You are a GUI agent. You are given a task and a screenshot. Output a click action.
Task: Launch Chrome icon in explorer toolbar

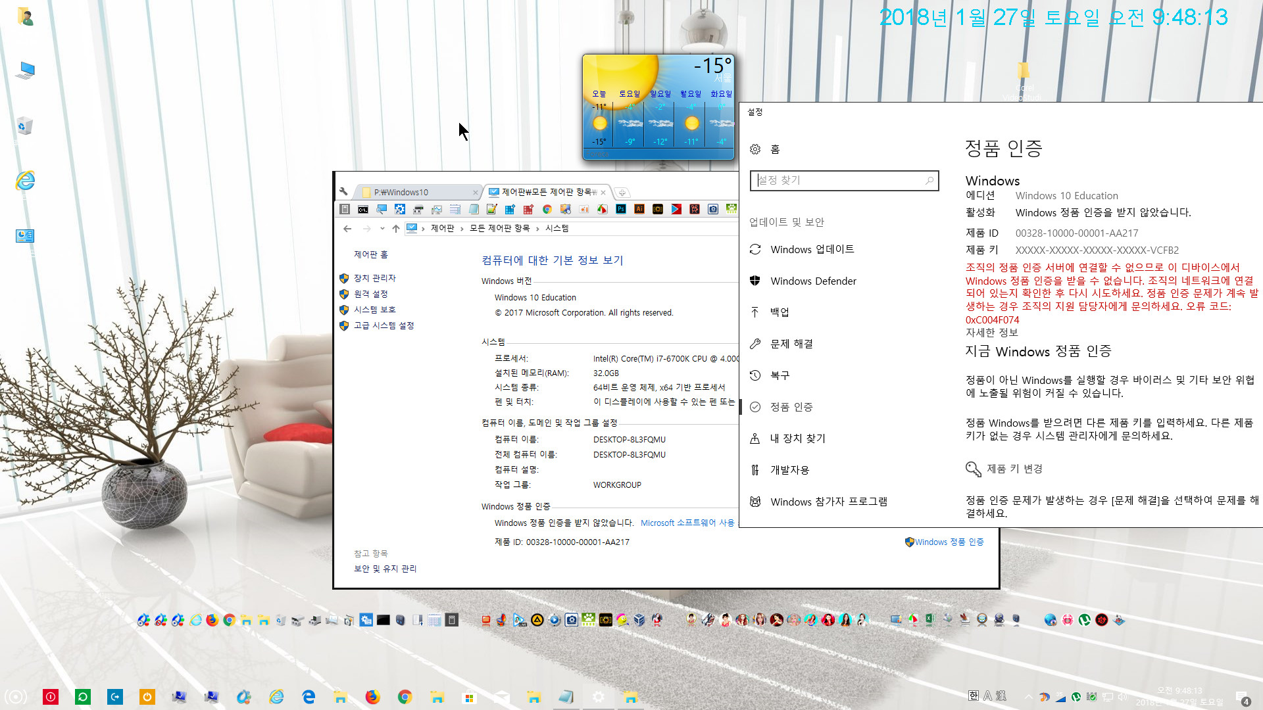tap(547, 209)
